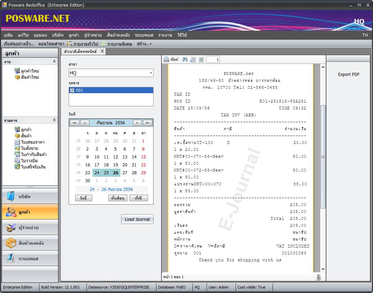The height and width of the screenshot is (293, 373).
Task: Collapse the รายการ panel section
Action: click(x=54, y=120)
